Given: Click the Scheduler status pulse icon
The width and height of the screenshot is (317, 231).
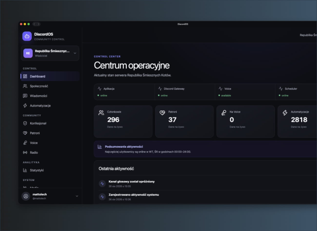Looking at the screenshot, I should pyautogui.click(x=281, y=89).
